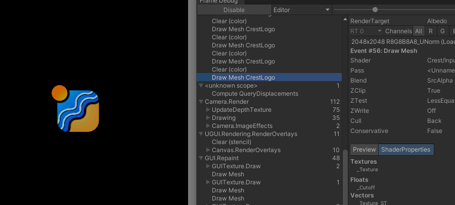Expand the UpdateDepthTexture group arrow
This screenshot has height=205, width=455.
[x=208, y=110]
